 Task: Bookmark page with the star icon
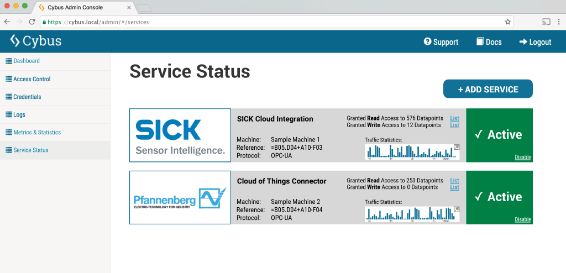coord(507,22)
